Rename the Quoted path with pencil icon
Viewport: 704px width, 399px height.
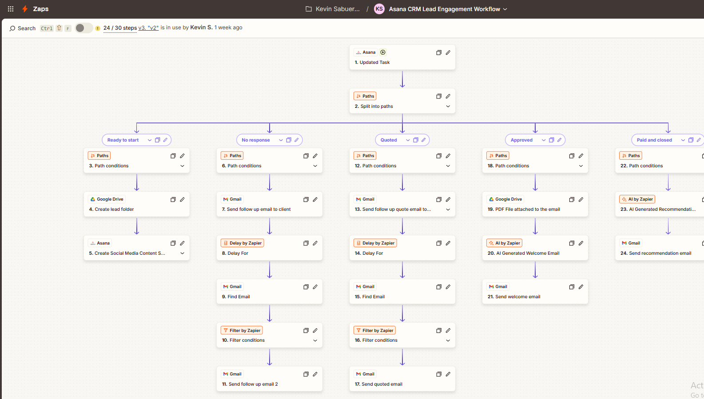[424, 140]
